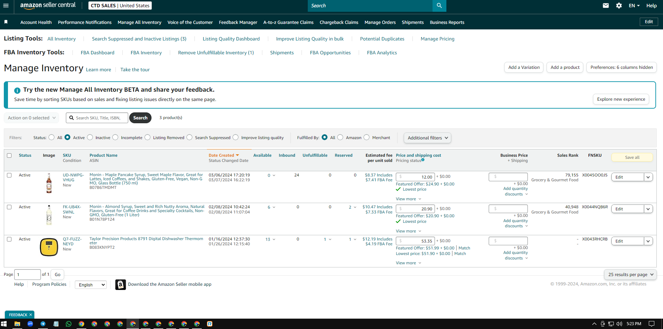The width and height of the screenshot is (663, 329).
Task: Click the Save all button
Action: coord(632,157)
